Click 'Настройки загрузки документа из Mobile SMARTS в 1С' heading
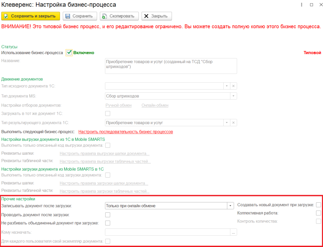Screen dimensions: 323x247 [x=53, y=169]
